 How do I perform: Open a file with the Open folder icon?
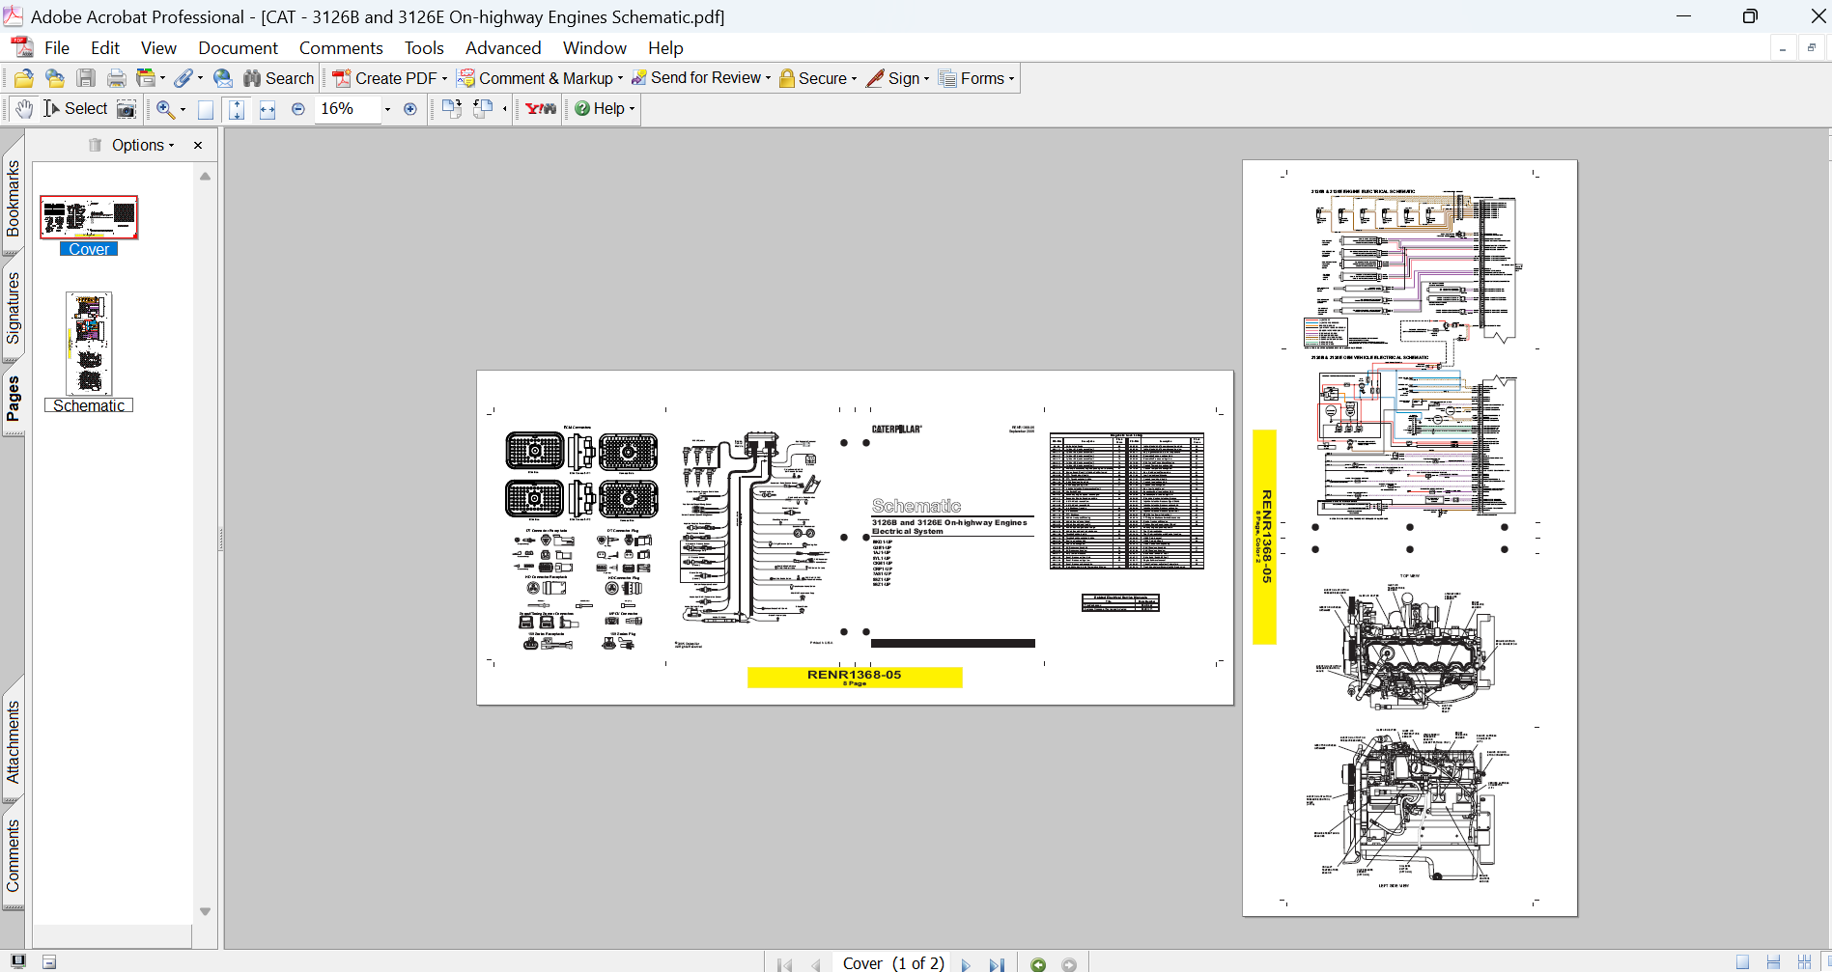[x=24, y=78]
